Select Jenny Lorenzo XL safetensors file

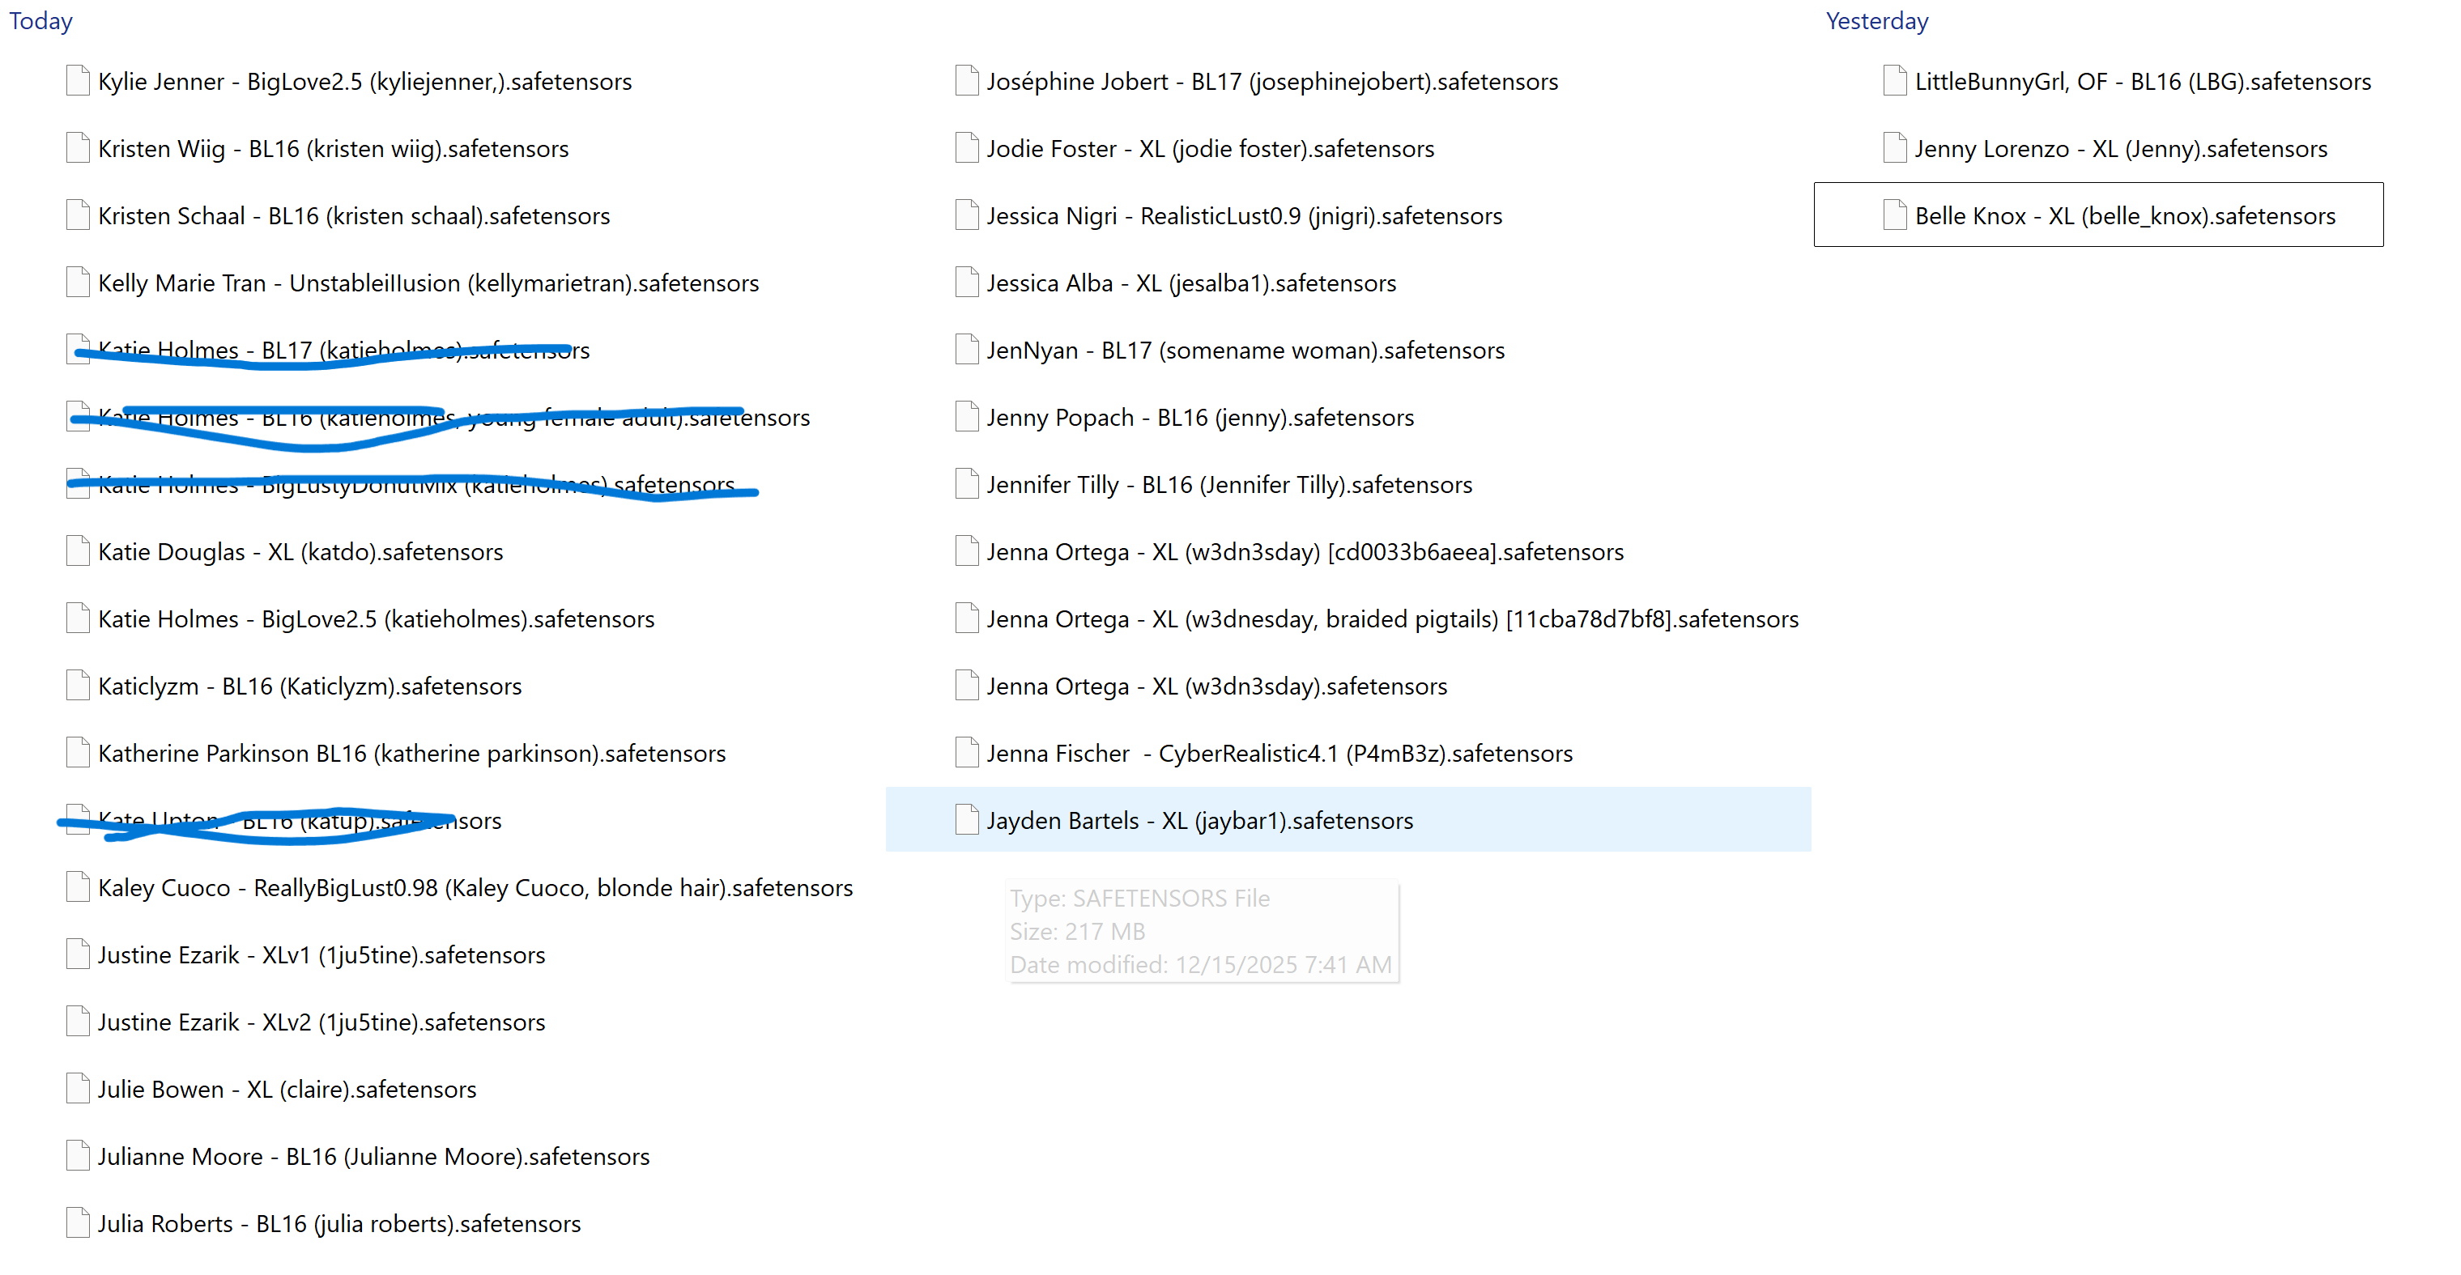pyautogui.click(x=2120, y=149)
